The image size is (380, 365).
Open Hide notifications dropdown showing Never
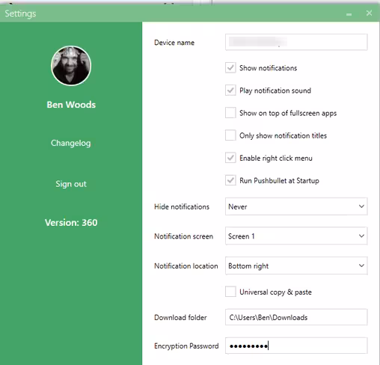point(296,206)
